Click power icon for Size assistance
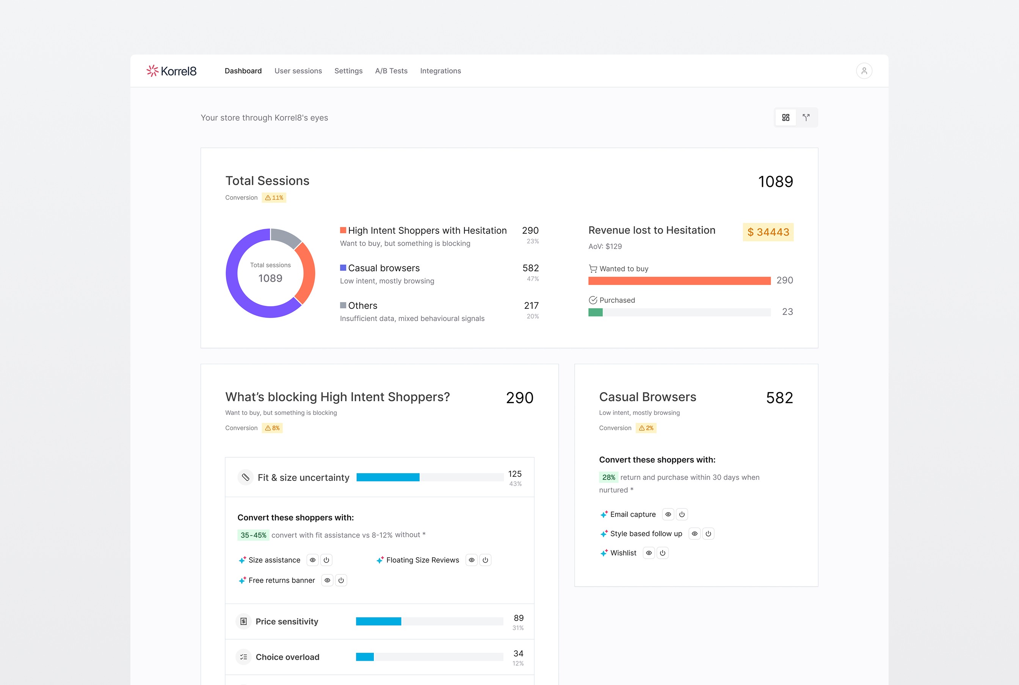 pos(326,560)
